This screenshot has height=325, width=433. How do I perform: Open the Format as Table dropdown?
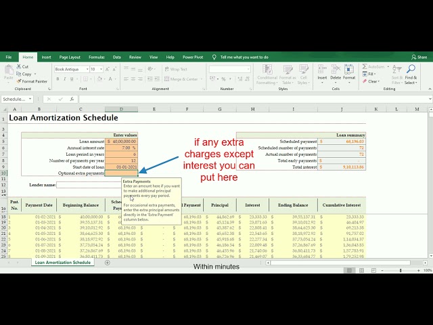288,74
